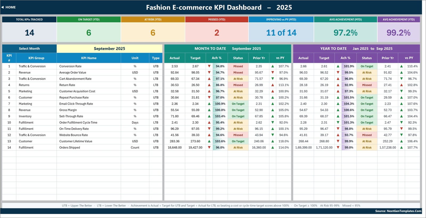Select the Cart Abandonment Rate cell

point(89,79)
